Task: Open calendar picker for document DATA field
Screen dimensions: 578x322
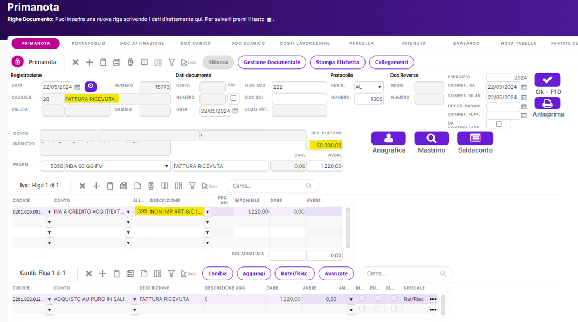Action: (x=235, y=111)
